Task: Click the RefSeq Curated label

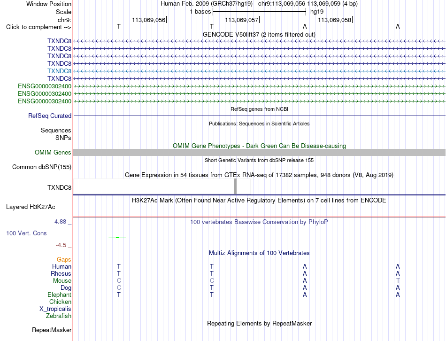Action: pos(49,116)
